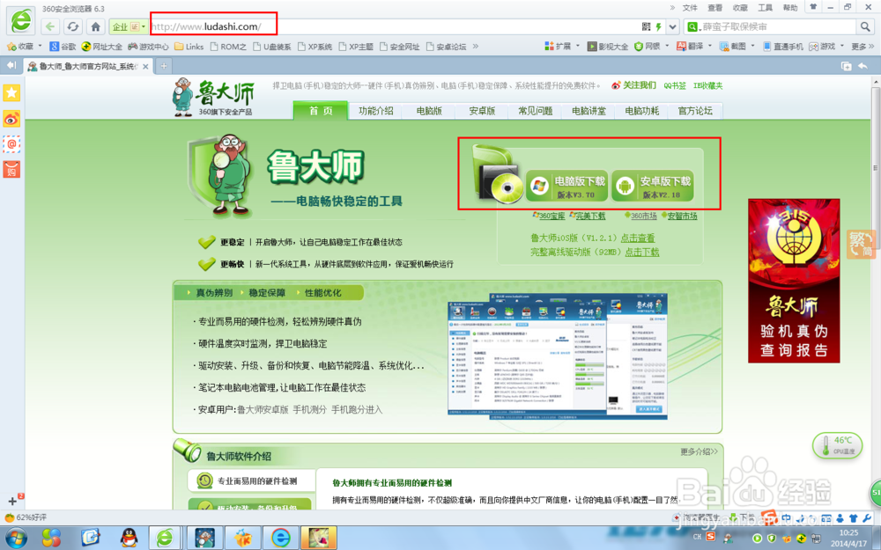Screen dimensions: 881x550
Task: Open the favorites star in left sidebar
Action: click(11, 92)
